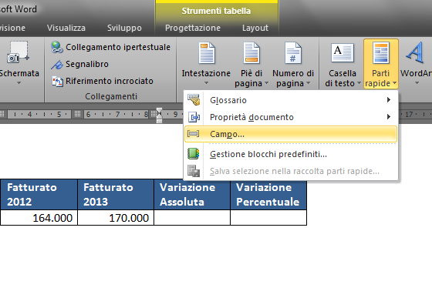Click the Riferimento incrociato icon
Viewport: 432px width, 308px height.
57,81
